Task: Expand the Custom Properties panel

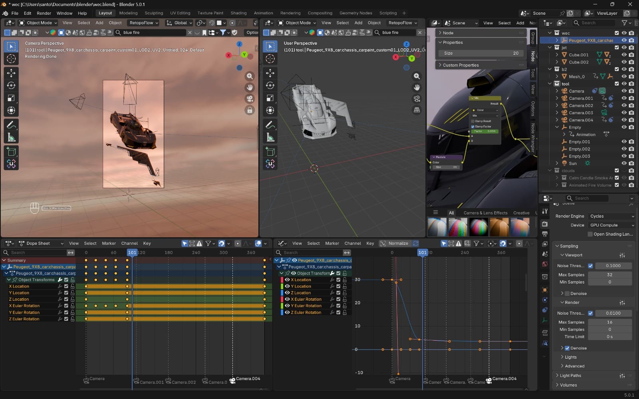Action: click(x=481, y=65)
